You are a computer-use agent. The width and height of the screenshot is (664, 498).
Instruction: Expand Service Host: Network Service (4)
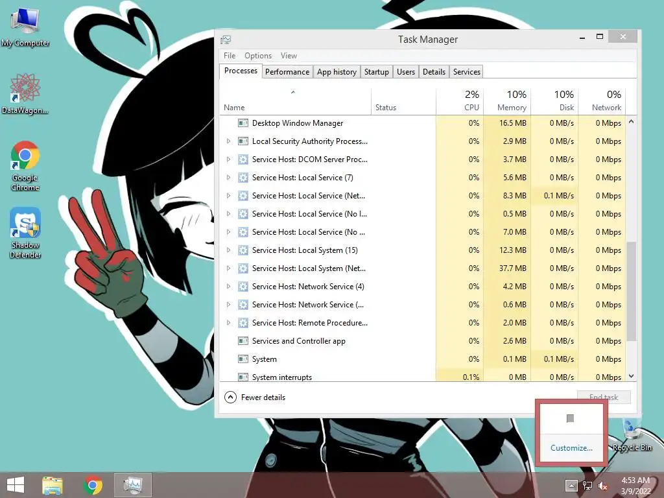point(229,287)
